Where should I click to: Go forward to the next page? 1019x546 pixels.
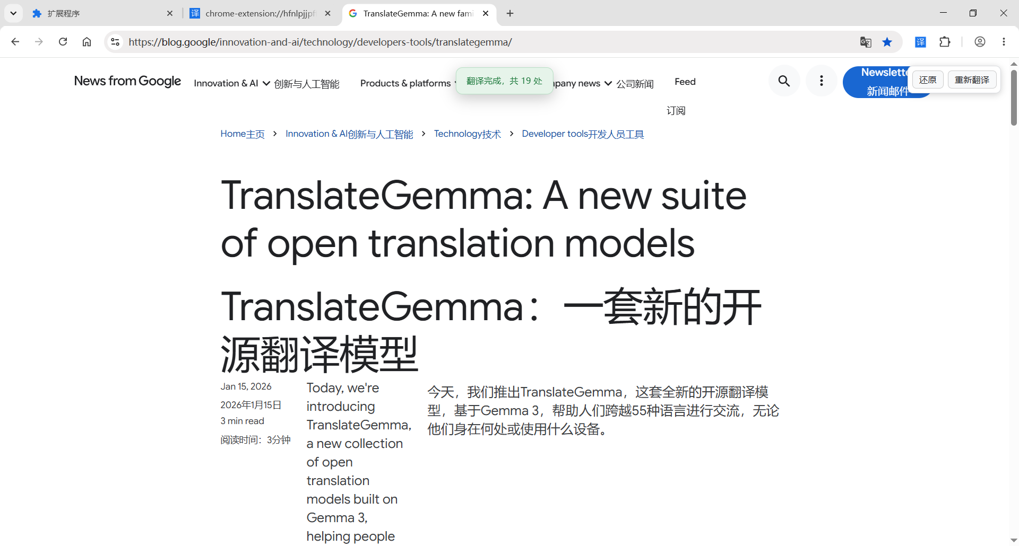tap(39, 42)
